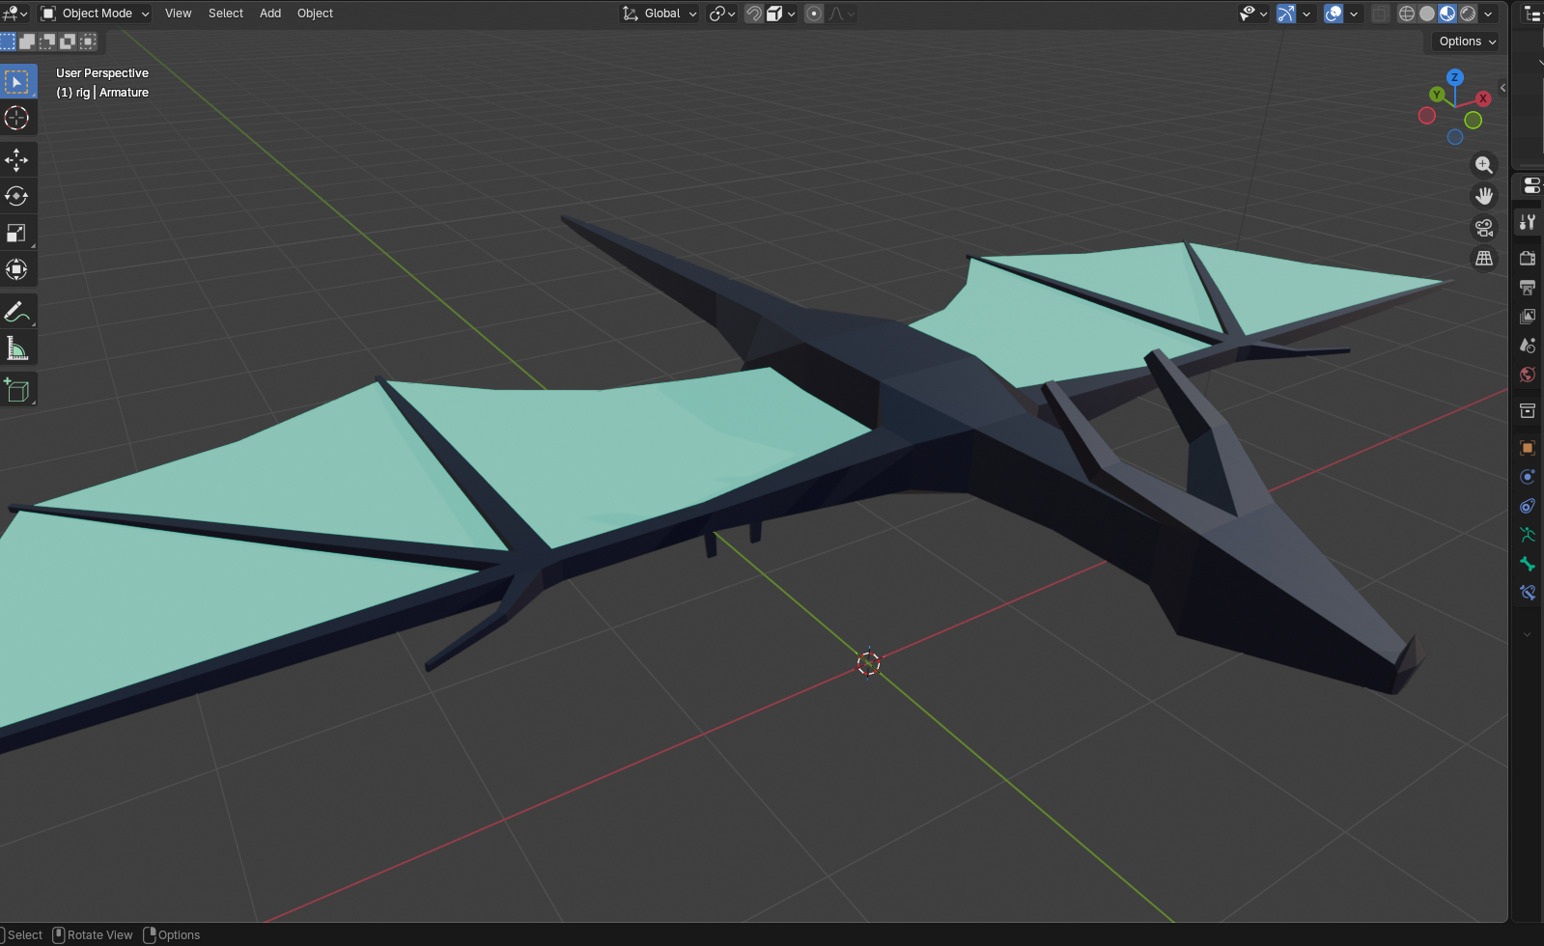Select the Annotate pencil tool
The width and height of the screenshot is (1544, 946).
click(x=16, y=312)
